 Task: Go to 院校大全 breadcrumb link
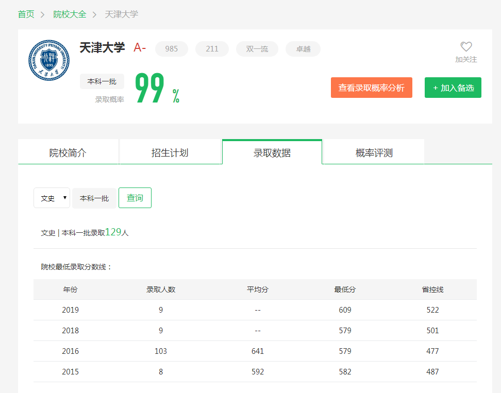coord(70,14)
